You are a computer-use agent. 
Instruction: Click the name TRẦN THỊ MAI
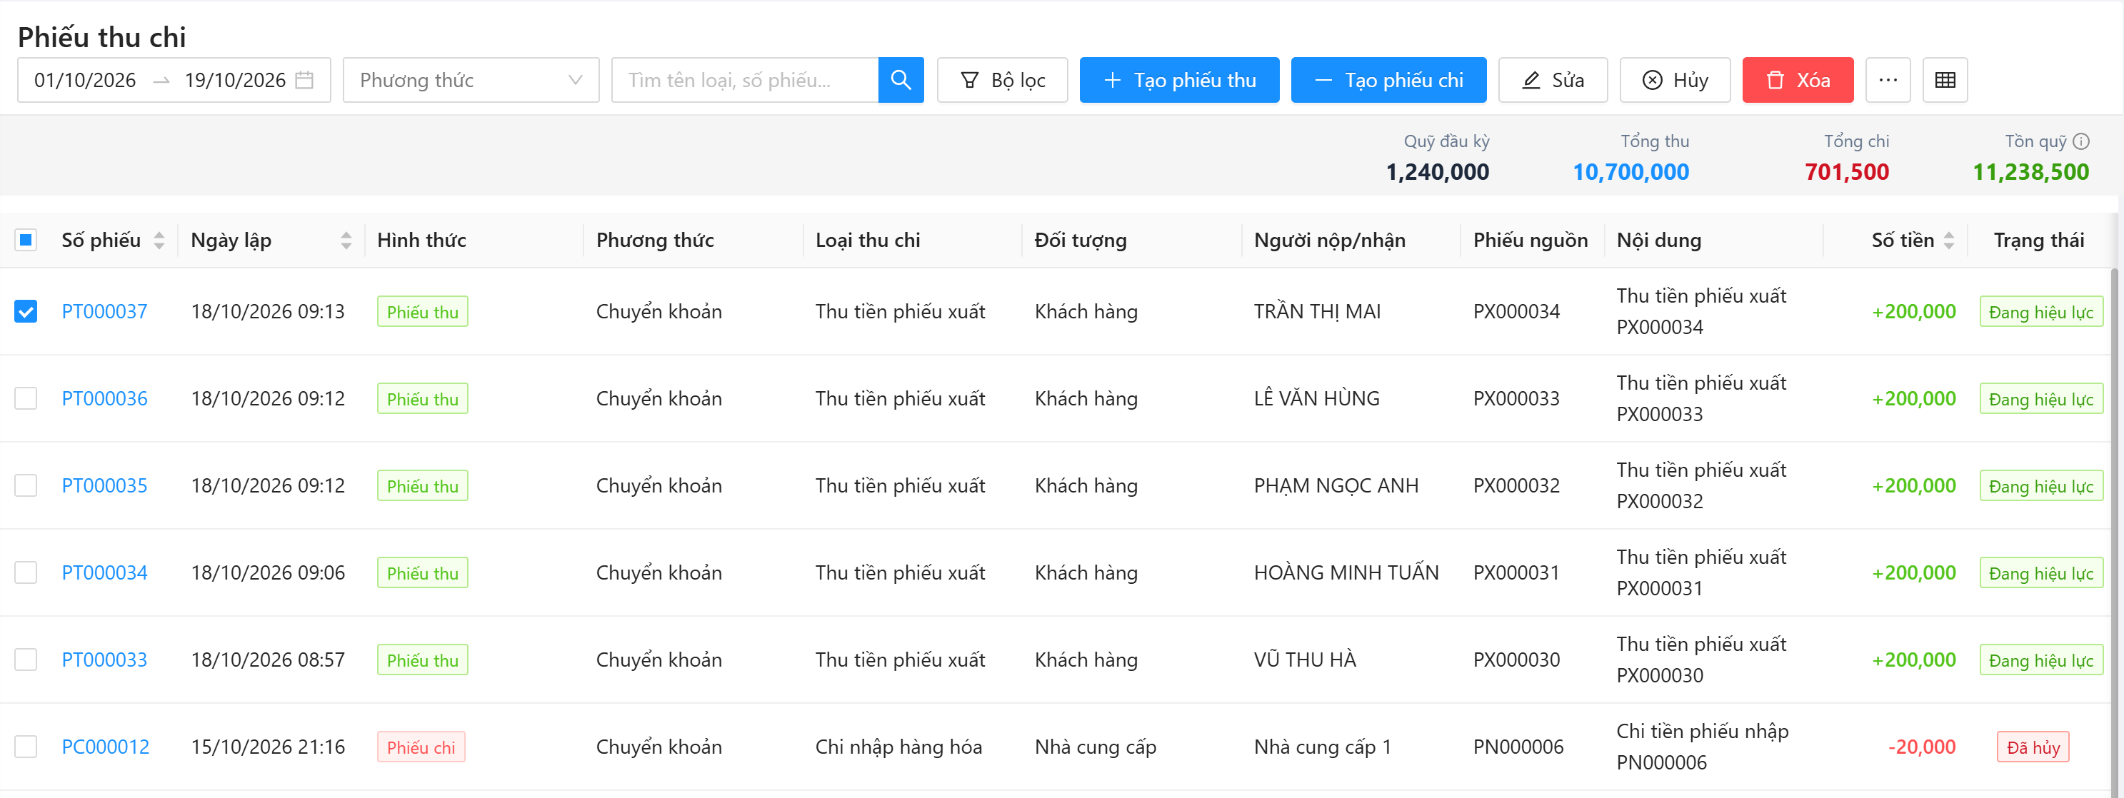(1317, 312)
